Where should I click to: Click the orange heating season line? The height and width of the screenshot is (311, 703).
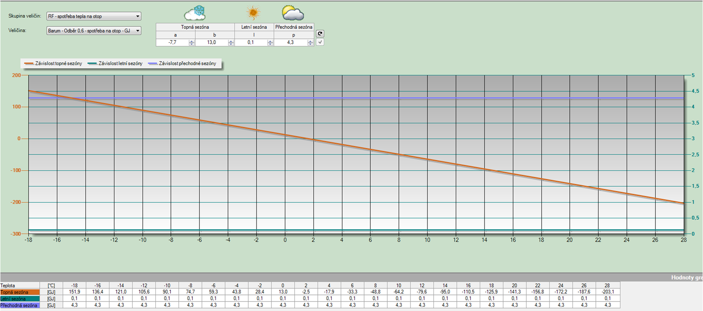356,147
